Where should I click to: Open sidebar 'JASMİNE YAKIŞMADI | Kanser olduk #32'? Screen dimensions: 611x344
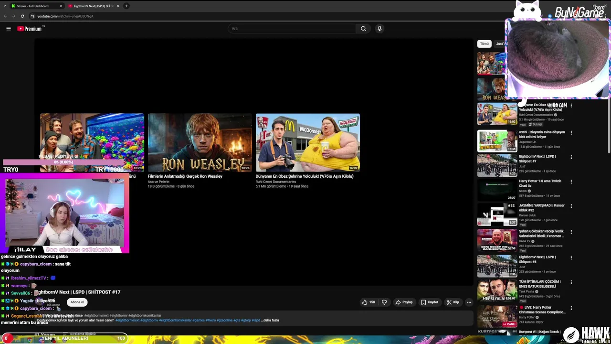pyautogui.click(x=542, y=208)
